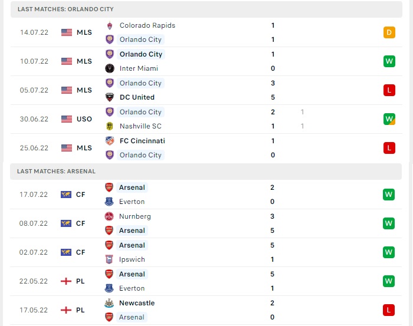Click the win badge for Inter Miami match
The height and width of the screenshot is (326, 413).
point(389,61)
